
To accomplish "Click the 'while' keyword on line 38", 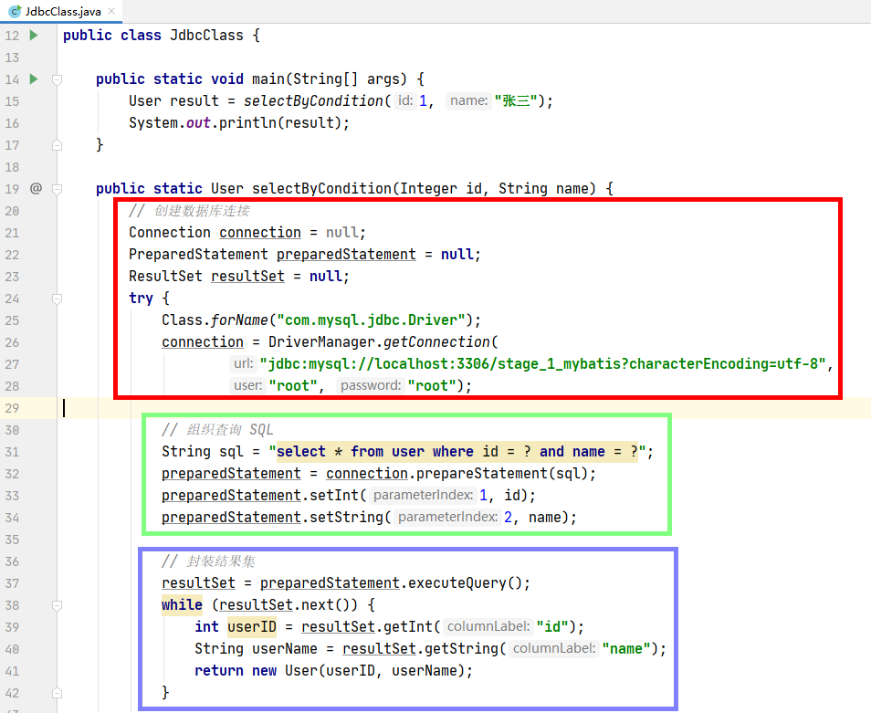I will coord(183,604).
